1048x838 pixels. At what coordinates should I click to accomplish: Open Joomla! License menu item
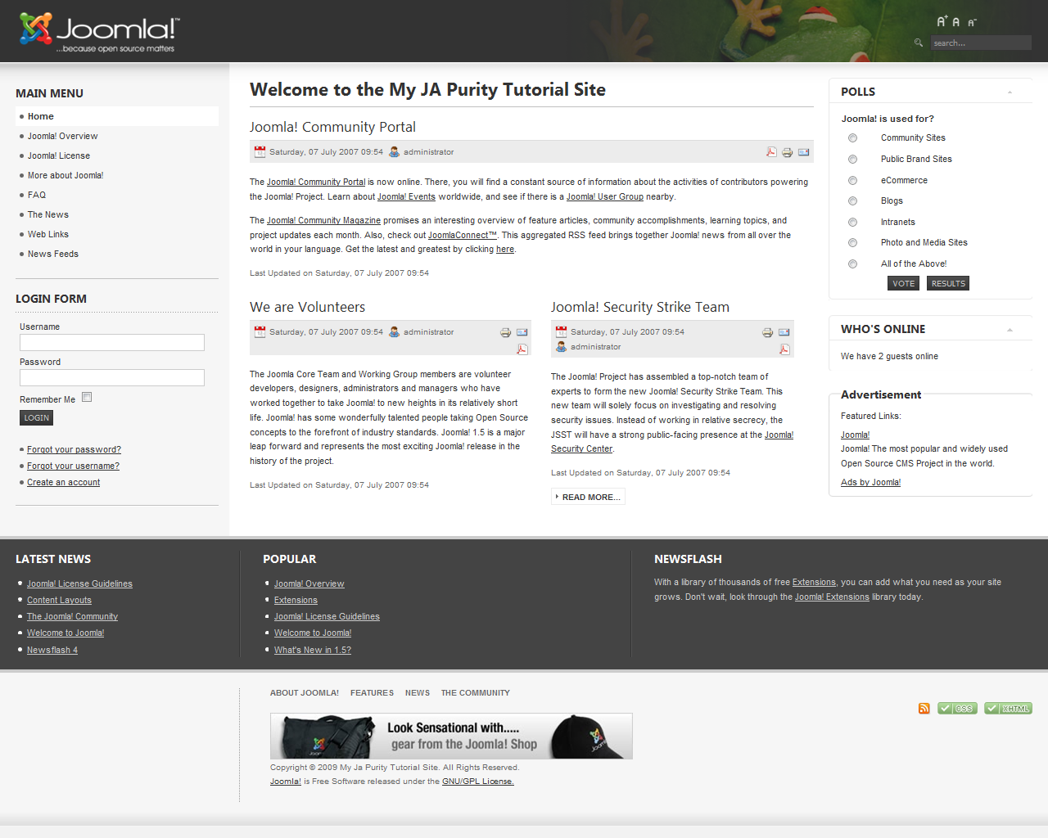point(59,155)
